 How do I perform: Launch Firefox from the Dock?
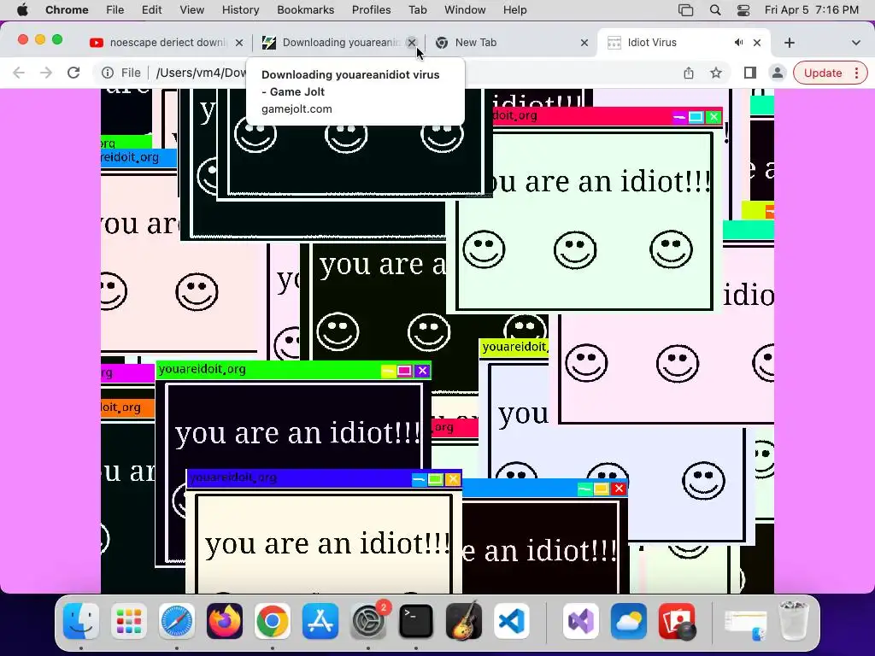pos(225,621)
